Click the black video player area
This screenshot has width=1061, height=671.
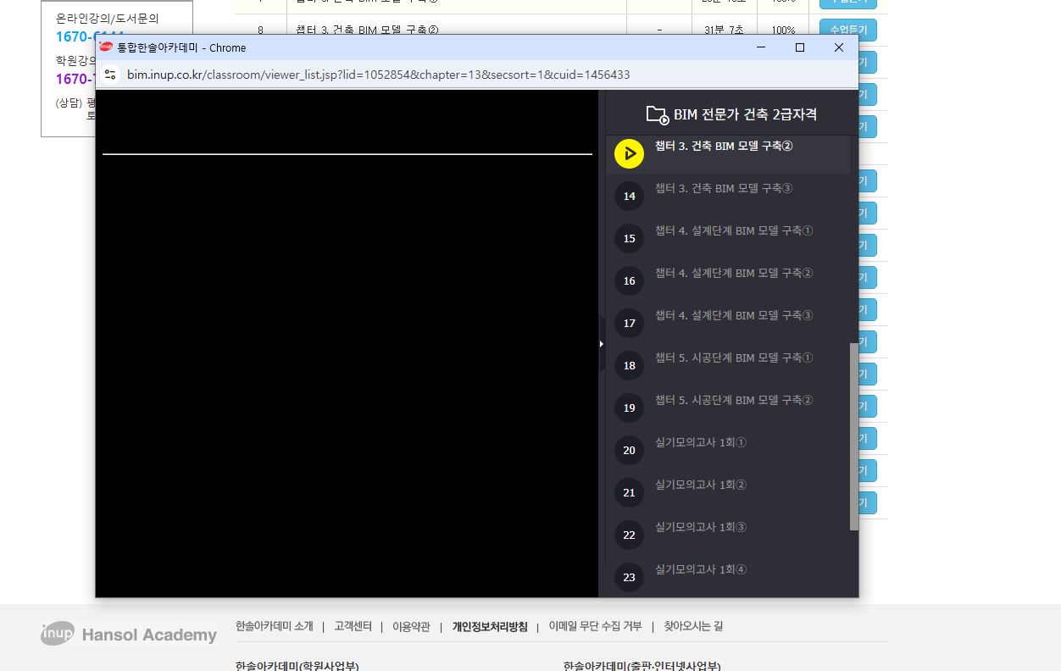[347, 343]
